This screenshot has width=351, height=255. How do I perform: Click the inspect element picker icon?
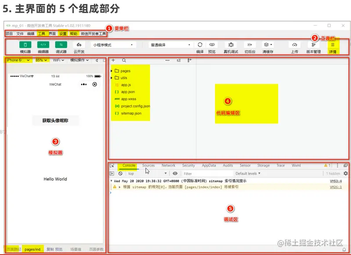[112, 165]
